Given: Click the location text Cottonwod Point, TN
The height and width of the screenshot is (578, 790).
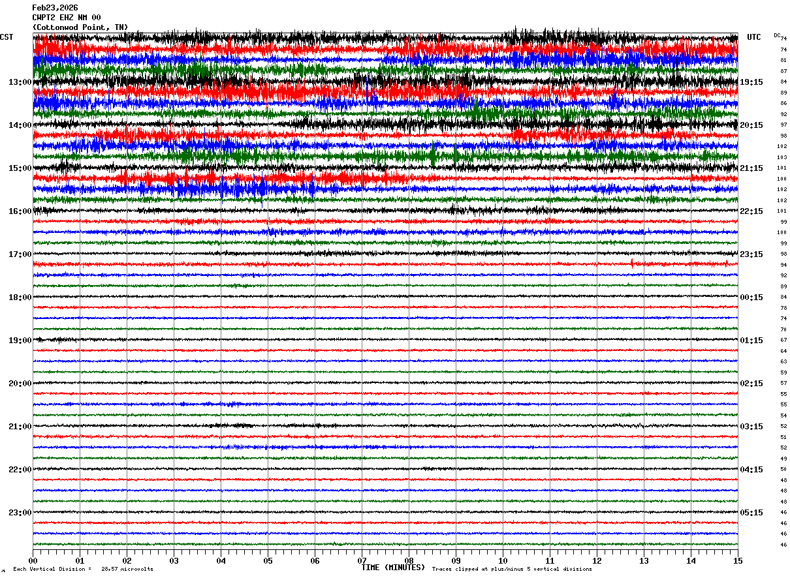Looking at the screenshot, I should pyautogui.click(x=80, y=27).
